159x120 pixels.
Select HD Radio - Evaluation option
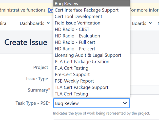pyautogui.click(x=91, y=36)
